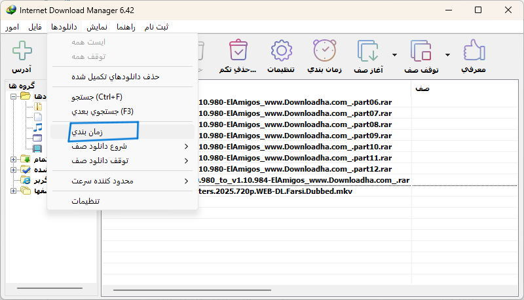Open settings via the purple gear toolbar icon
The image size is (524, 300).
[281, 50]
